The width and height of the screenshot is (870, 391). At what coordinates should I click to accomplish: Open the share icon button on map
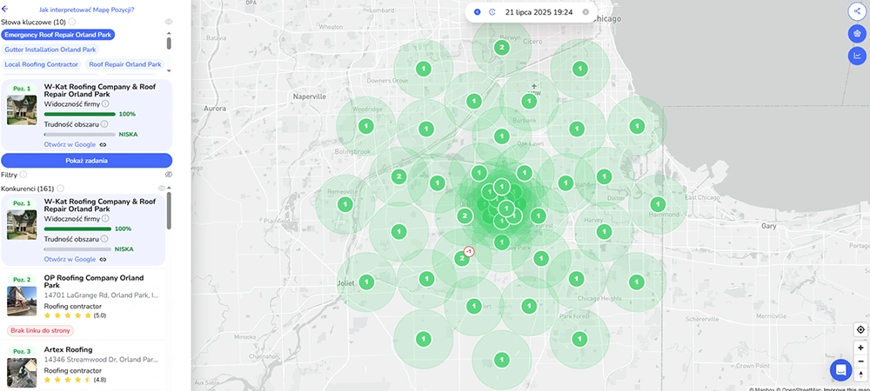point(856,10)
